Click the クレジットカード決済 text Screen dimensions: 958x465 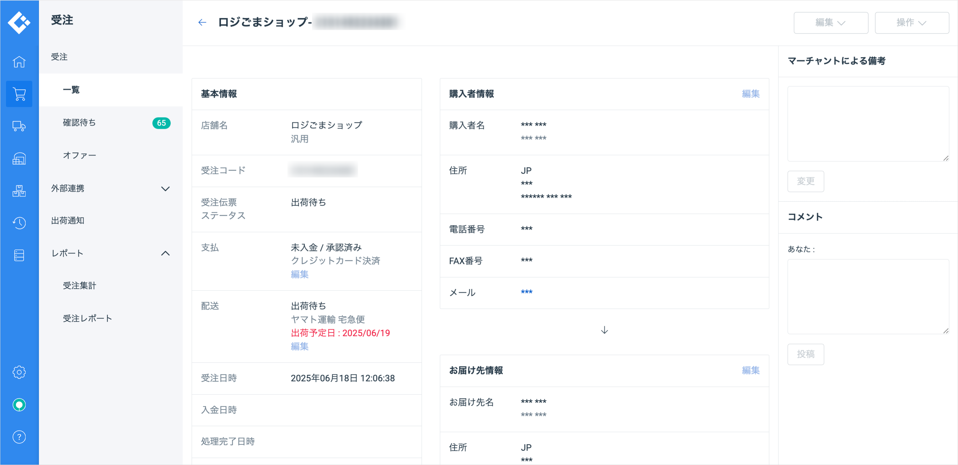coord(335,261)
